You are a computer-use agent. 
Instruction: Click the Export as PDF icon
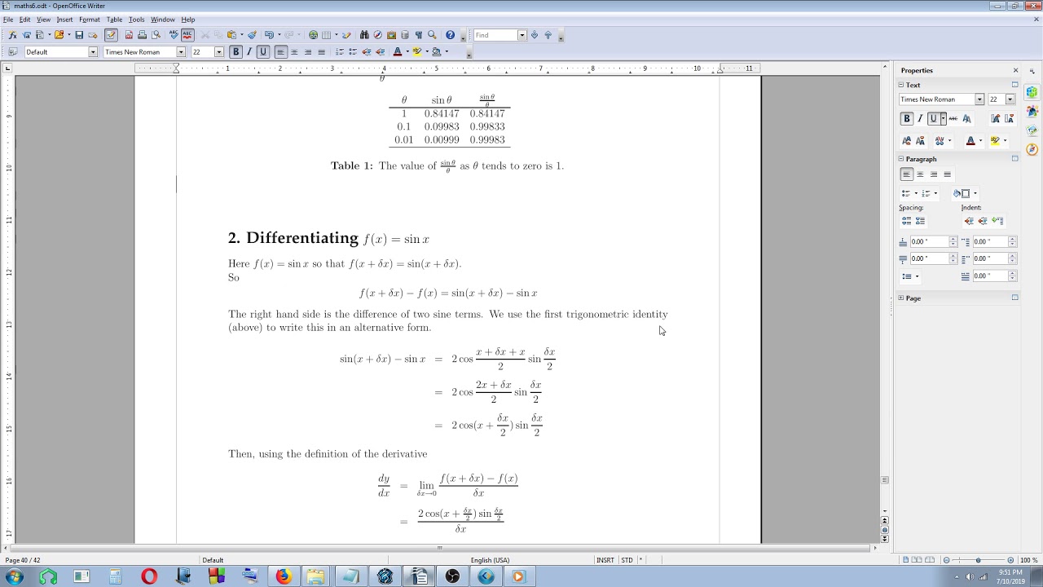point(129,35)
